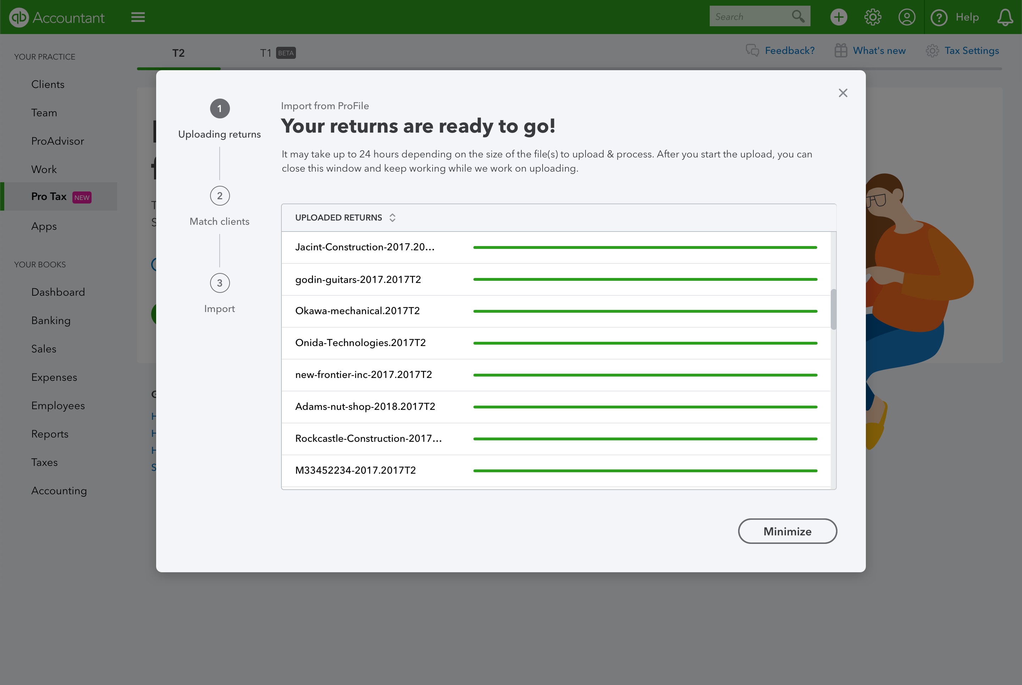Click the NEW badge beside Pro Tax
Viewport: 1022px width, 685px height.
click(82, 197)
